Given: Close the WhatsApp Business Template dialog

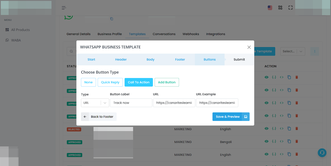Looking at the screenshot, I should point(249,47).
